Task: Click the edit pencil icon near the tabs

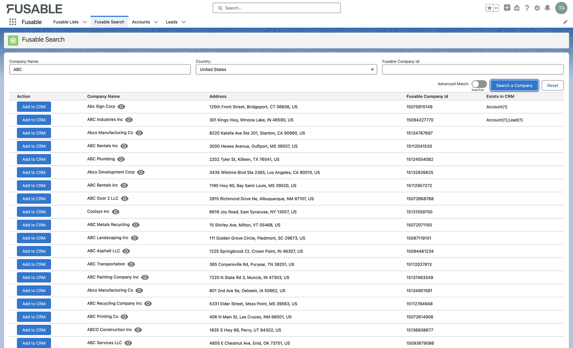Action: pos(566,22)
